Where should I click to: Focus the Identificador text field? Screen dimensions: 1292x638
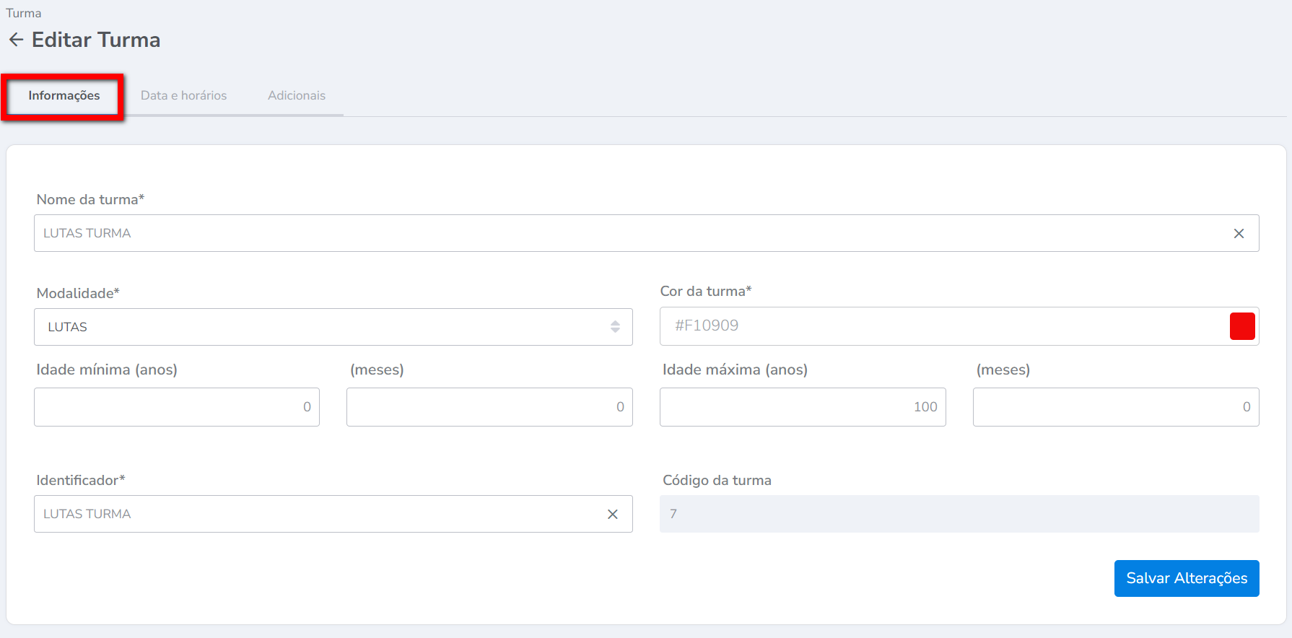click(318, 515)
